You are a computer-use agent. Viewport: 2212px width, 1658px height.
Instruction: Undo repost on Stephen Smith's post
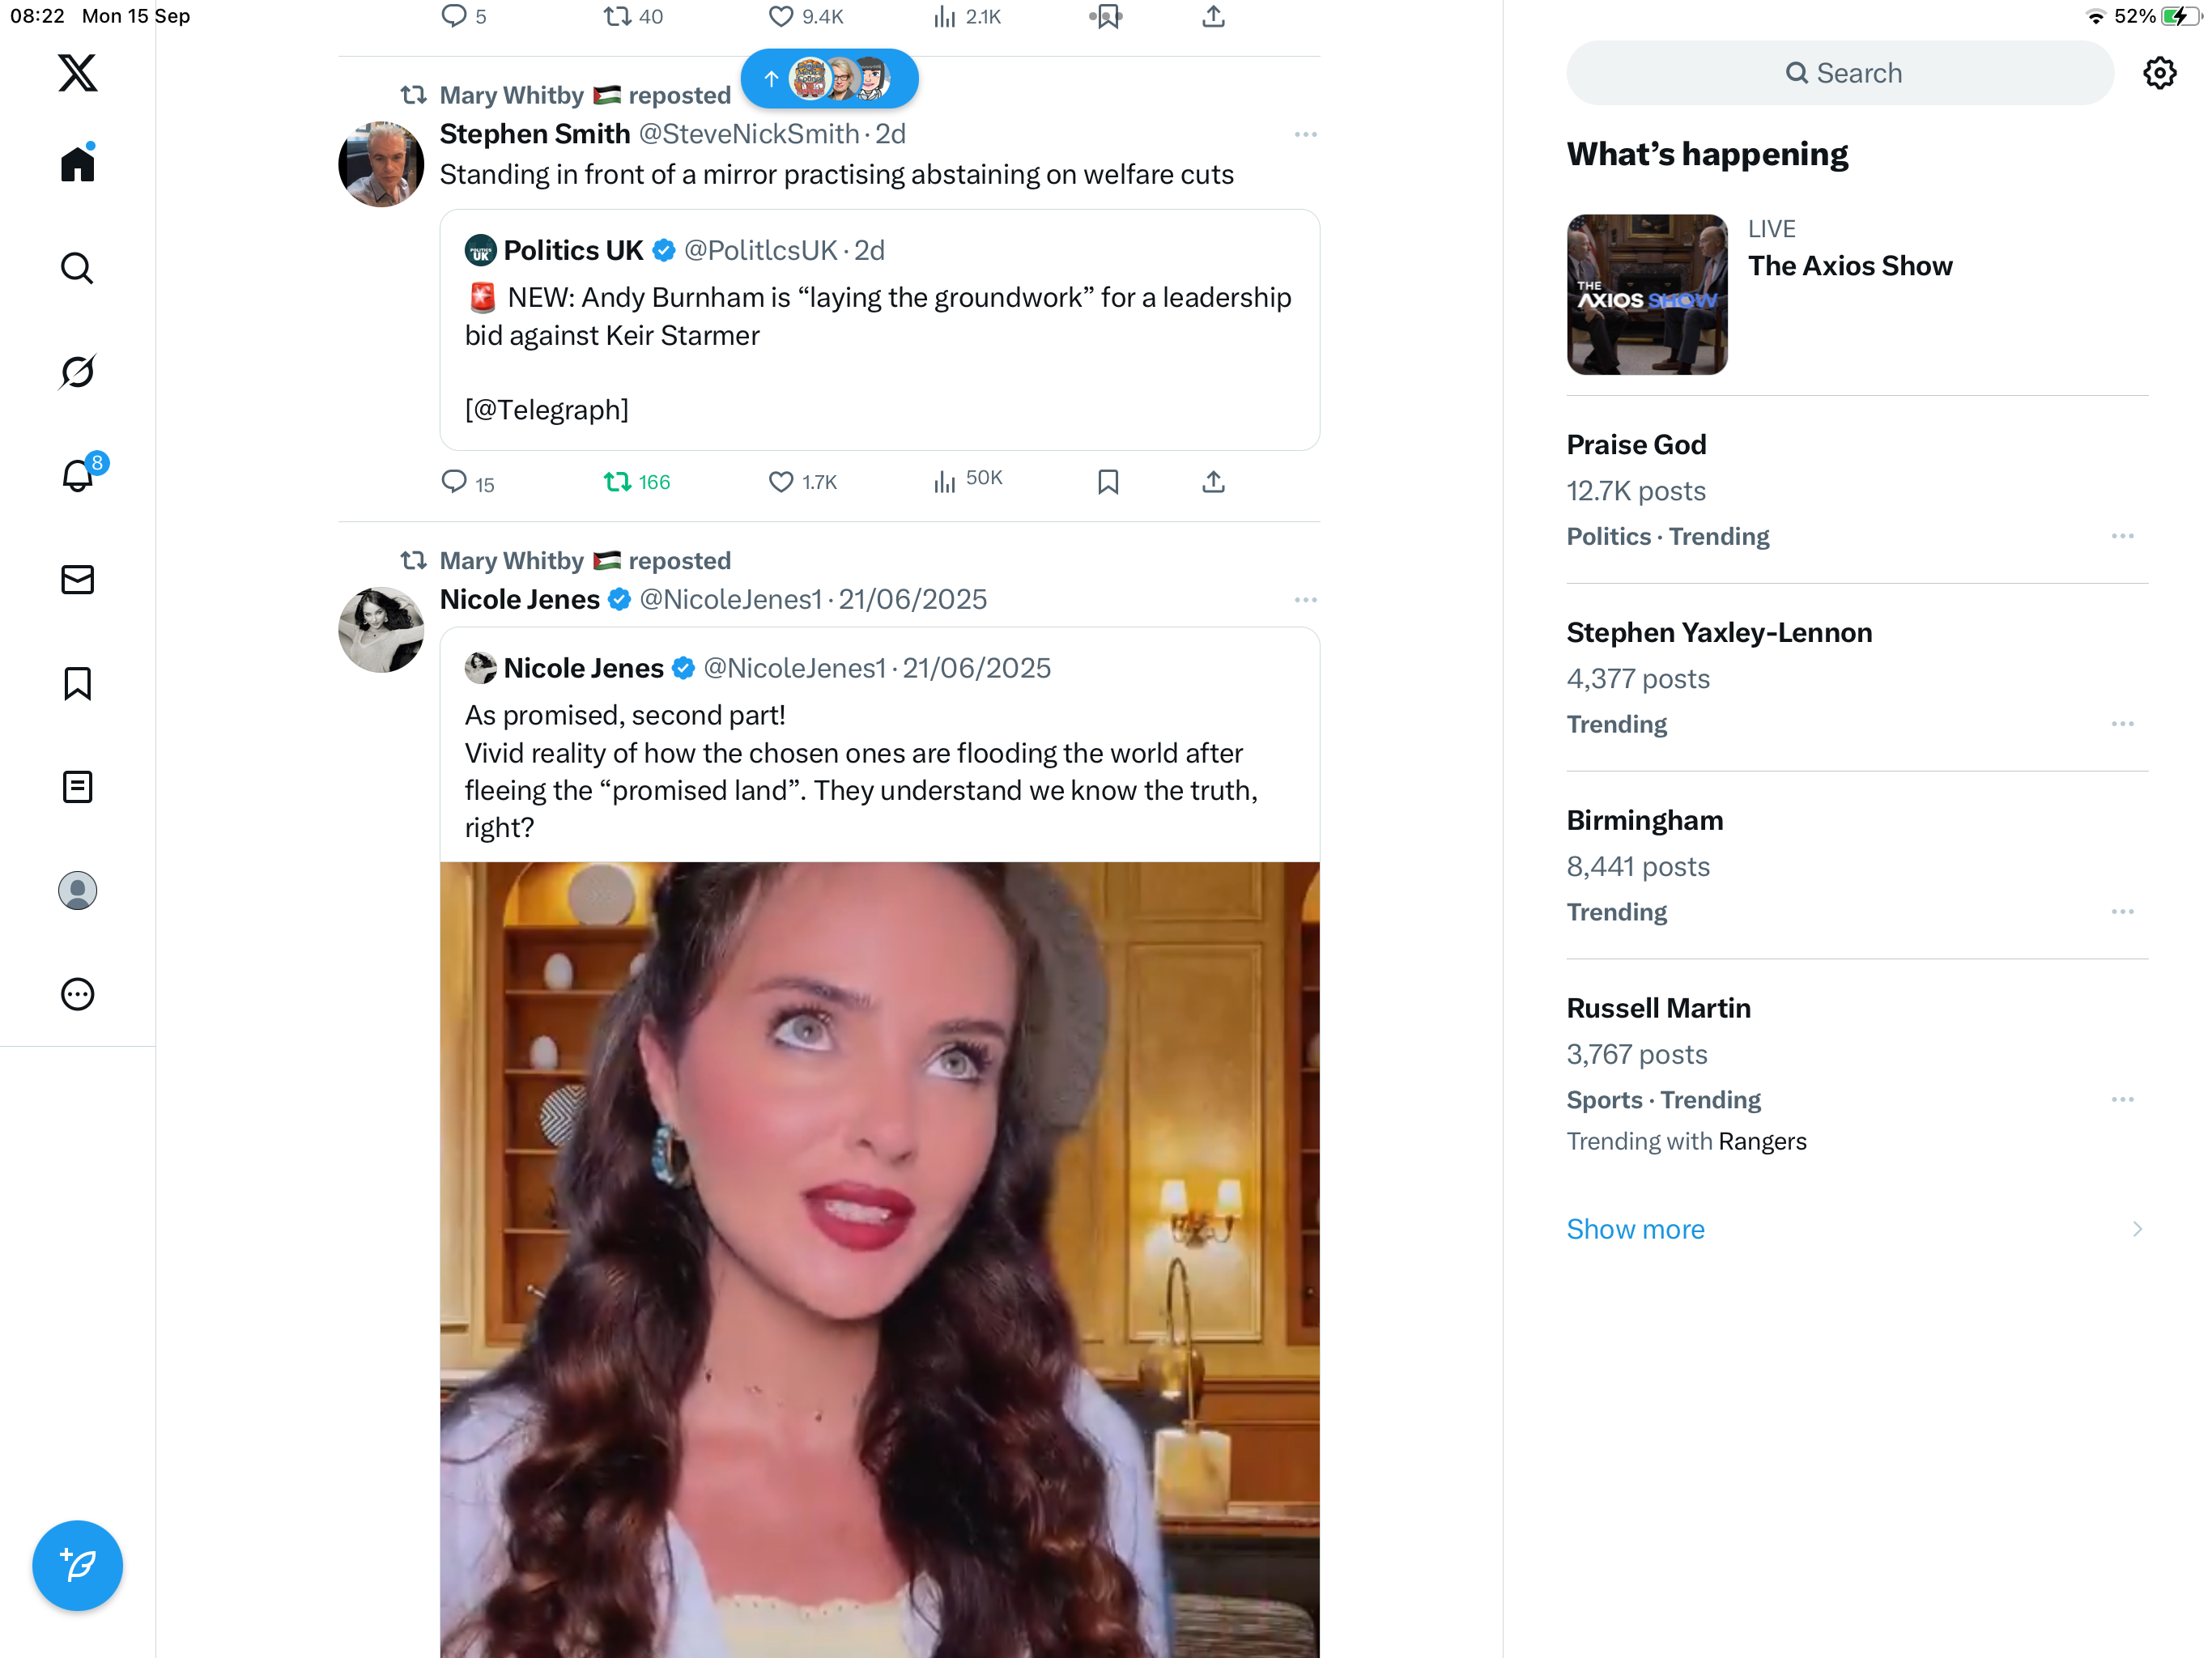(617, 482)
